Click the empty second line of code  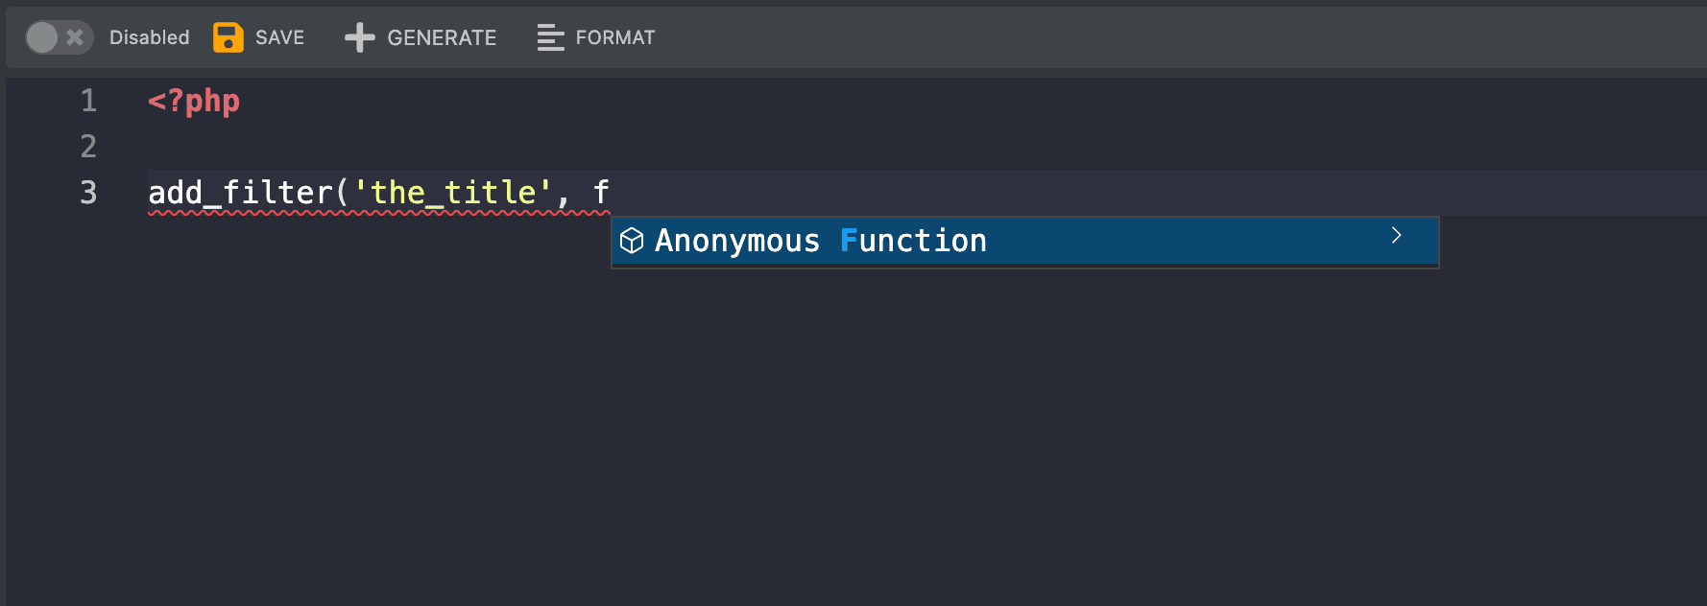pos(576,147)
